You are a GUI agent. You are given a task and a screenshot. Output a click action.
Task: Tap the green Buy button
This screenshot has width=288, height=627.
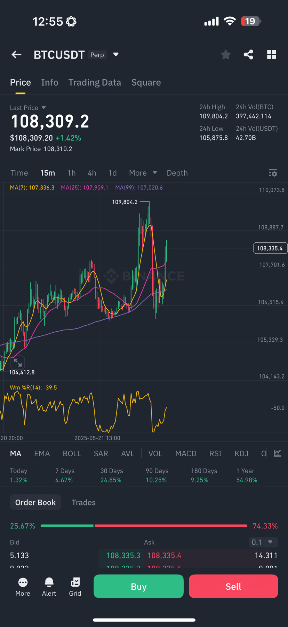[138, 586]
